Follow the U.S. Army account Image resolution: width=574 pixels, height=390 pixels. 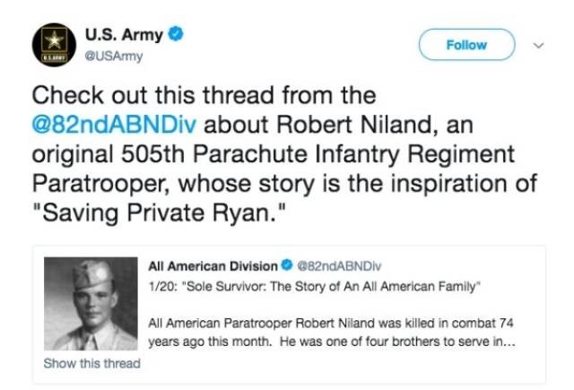(466, 45)
